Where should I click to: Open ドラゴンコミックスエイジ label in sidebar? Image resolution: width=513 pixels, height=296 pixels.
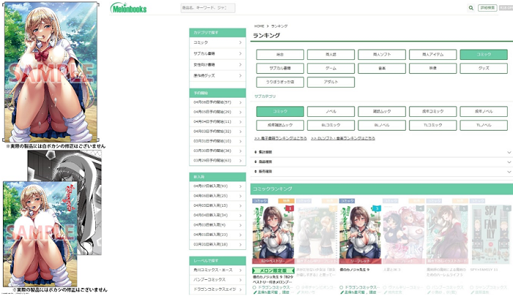[218, 289]
